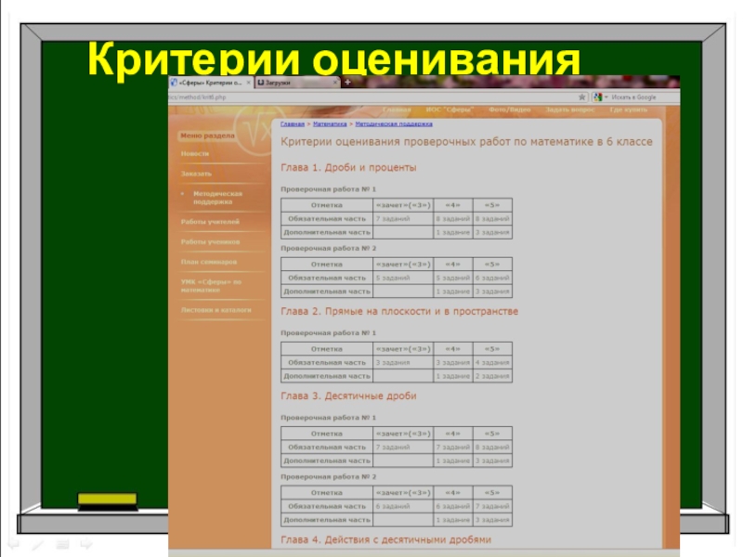The image size is (743, 557).
Task: Close the Загрузки browser tab
Action: click(x=335, y=83)
